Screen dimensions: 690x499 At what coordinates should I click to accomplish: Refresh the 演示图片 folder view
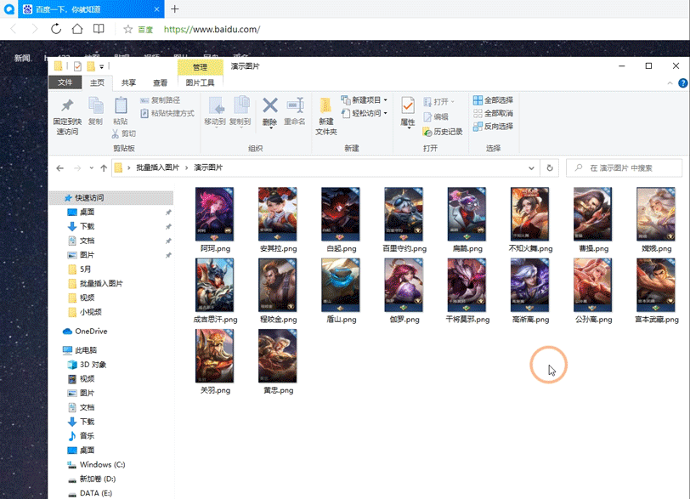coord(551,167)
